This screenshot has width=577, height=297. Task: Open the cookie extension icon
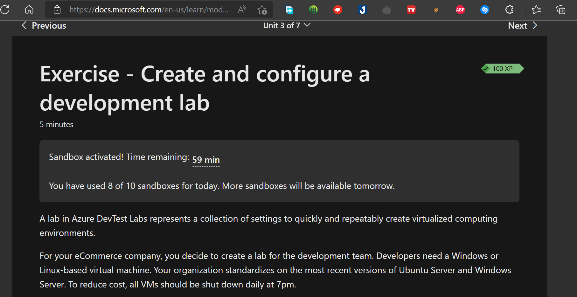(x=436, y=10)
